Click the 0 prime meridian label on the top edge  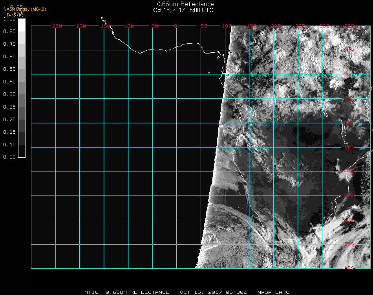(176, 26)
